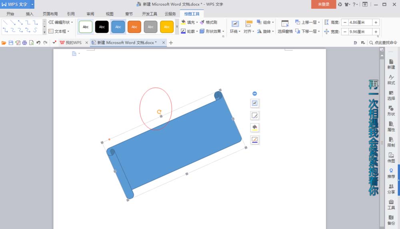Click the WPS 文字 application menu button
400x229 pixels.
point(17,4)
